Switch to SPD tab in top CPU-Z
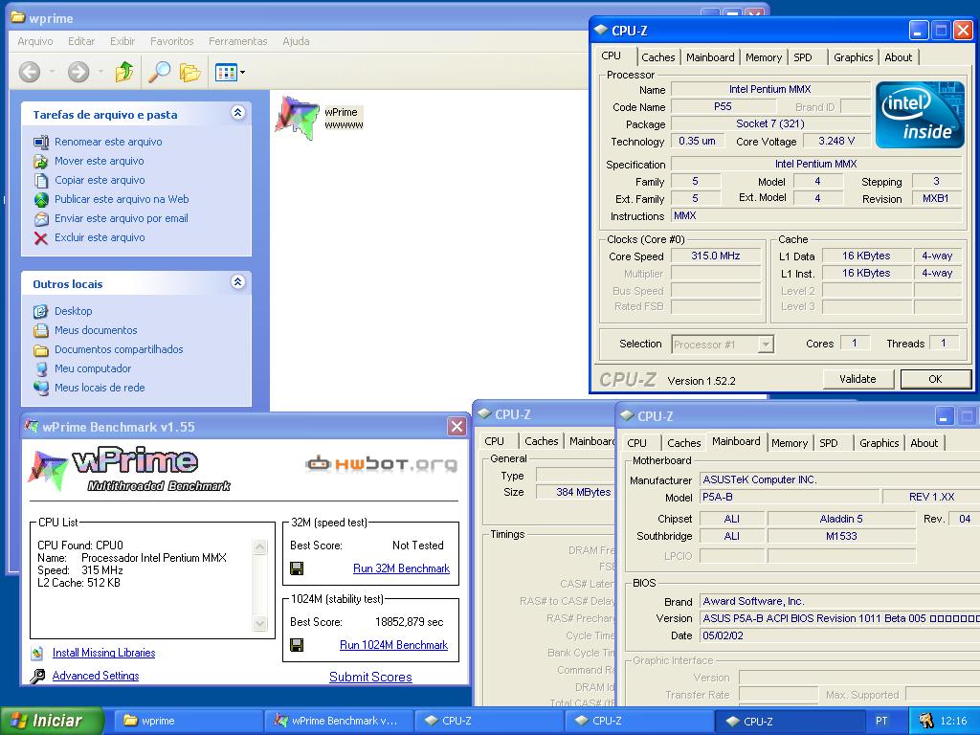The width and height of the screenshot is (980, 735). [803, 57]
